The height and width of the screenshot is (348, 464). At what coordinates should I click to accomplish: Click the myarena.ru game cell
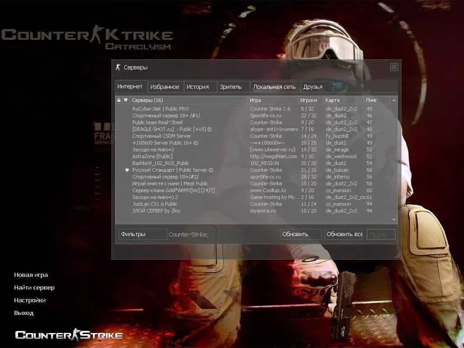click(263, 211)
